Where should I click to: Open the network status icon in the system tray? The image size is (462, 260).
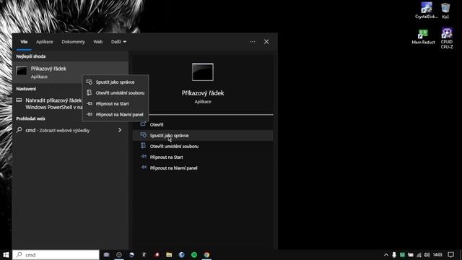[419, 255]
